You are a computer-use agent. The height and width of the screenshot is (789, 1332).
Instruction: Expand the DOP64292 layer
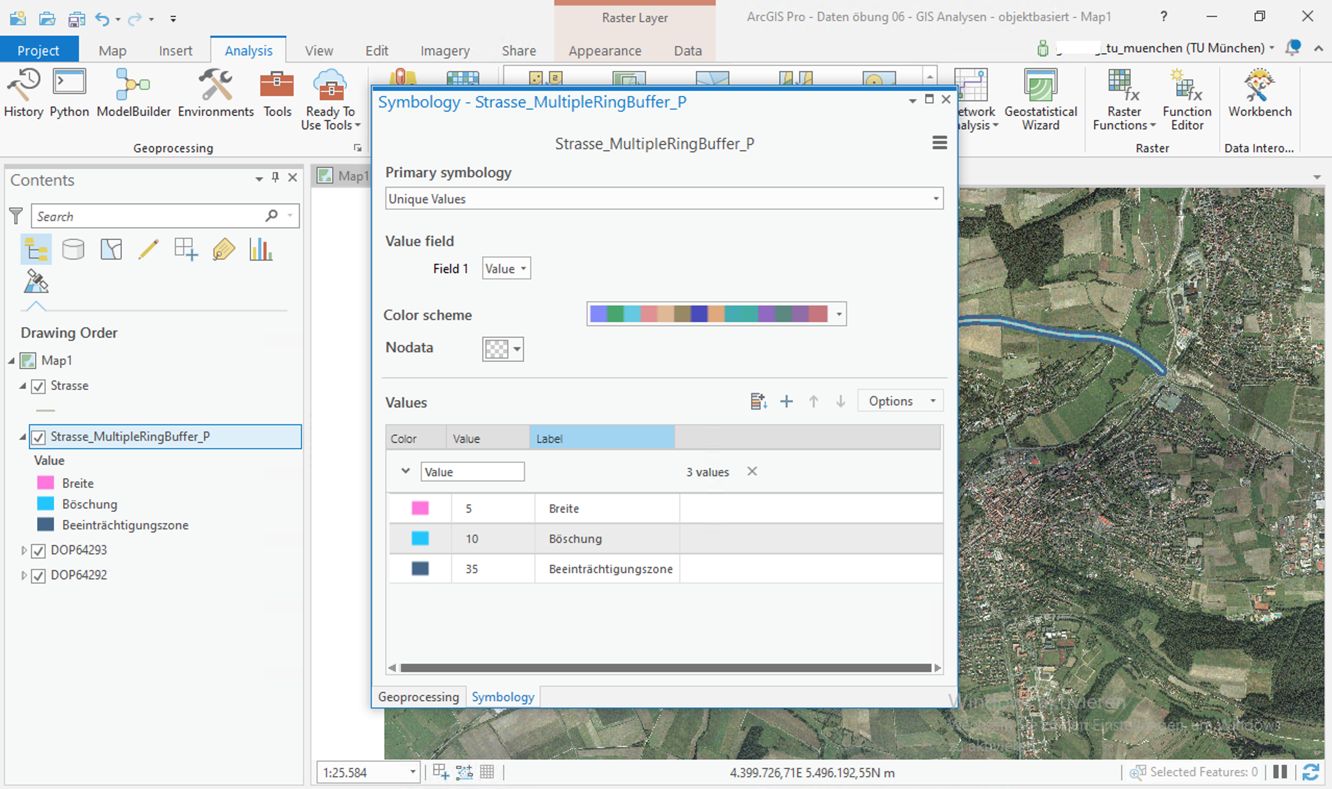(x=23, y=575)
